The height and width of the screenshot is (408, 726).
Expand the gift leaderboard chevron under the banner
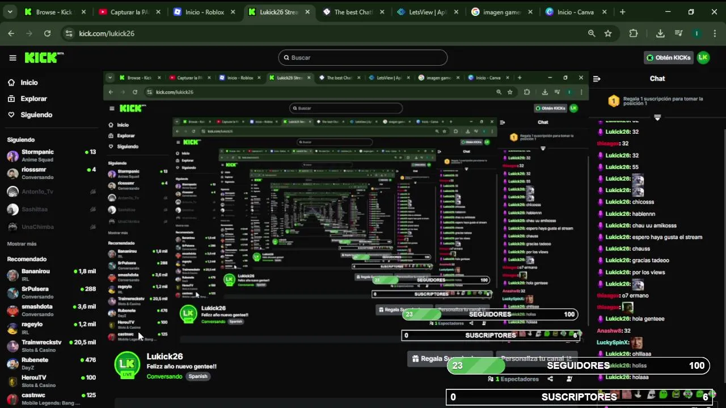657,117
